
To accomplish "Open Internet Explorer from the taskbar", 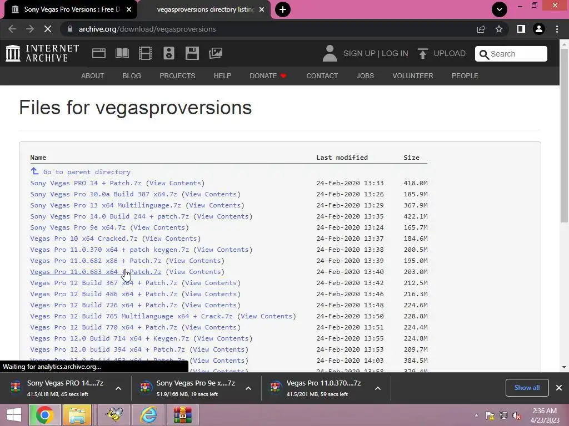I will coord(149,415).
